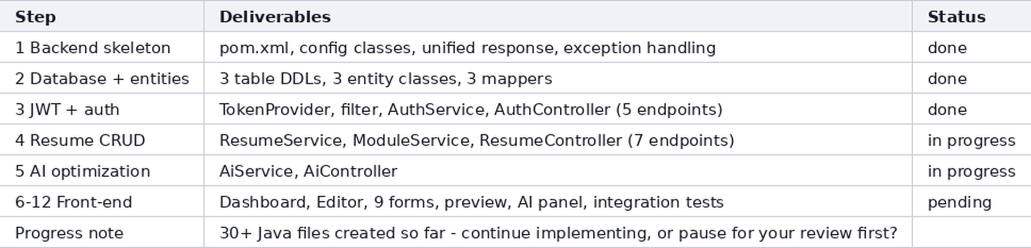Click 'in progress' status for Resume CRUD
1031x248 pixels.
[971, 140]
